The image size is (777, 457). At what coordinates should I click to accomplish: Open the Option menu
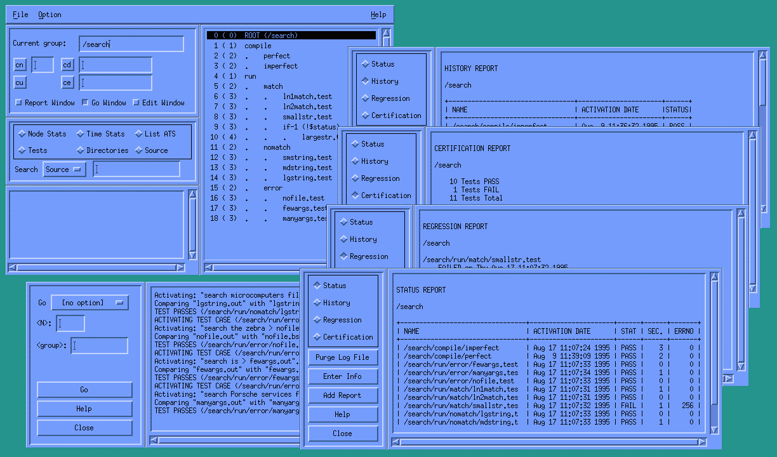pos(50,15)
